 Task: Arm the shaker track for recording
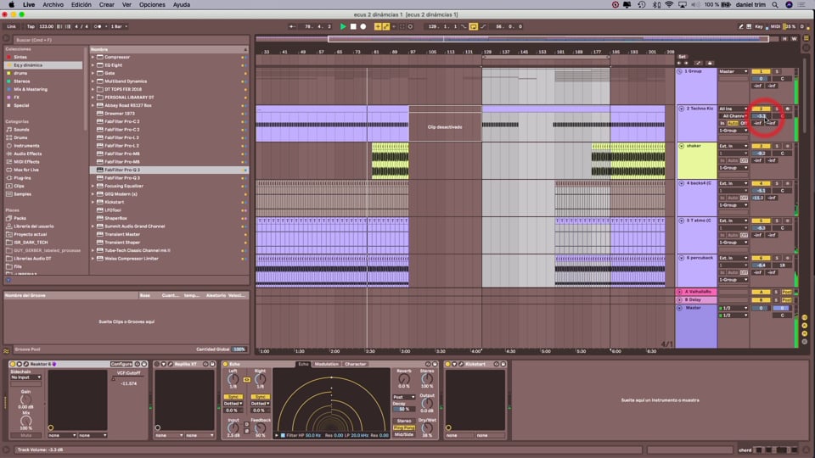coord(788,146)
